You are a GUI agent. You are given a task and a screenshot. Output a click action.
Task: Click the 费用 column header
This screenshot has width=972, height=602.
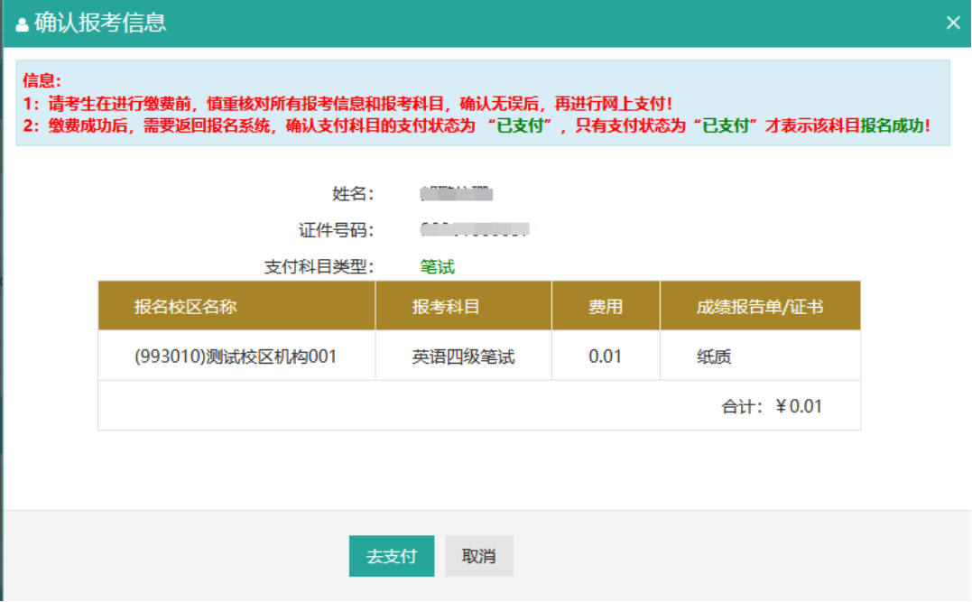(x=606, y=306)
